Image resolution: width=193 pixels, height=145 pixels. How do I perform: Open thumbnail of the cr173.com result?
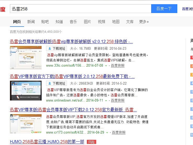click(26, 124)
